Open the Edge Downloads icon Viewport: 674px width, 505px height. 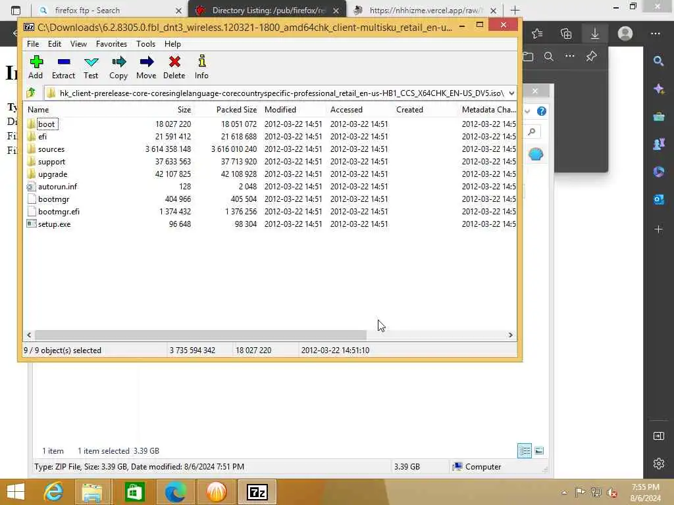[595, 34]
